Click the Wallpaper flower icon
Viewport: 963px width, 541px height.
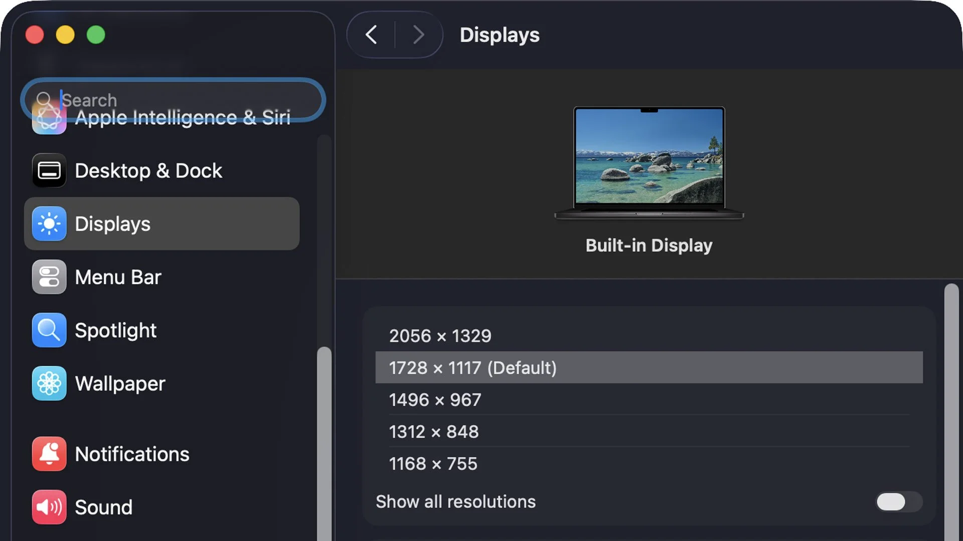[x=49, y=383]
